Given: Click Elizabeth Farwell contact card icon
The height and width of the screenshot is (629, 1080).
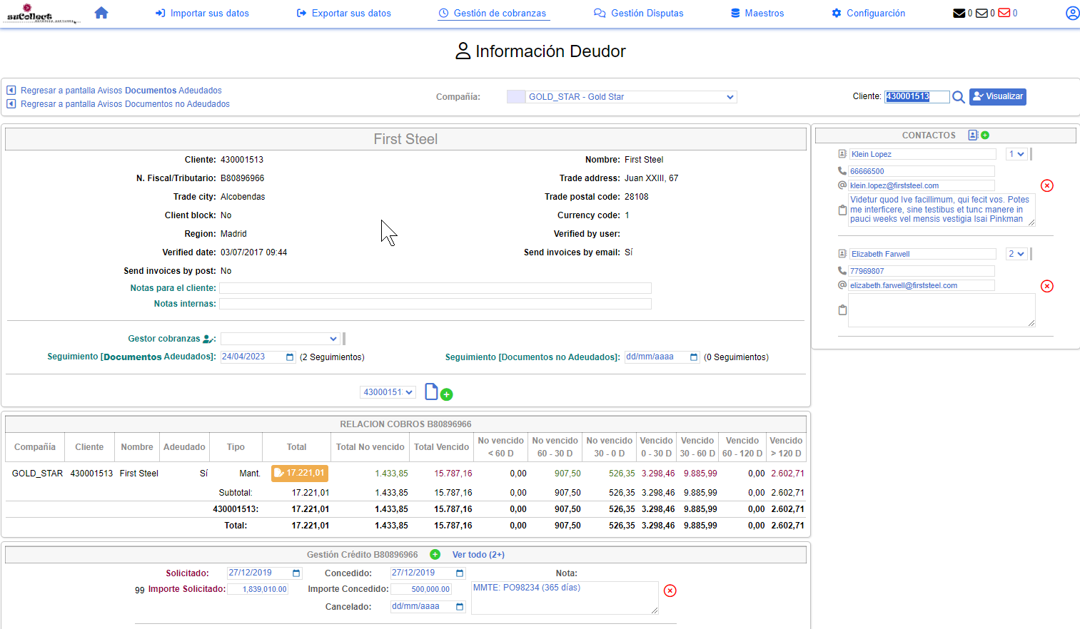Looking at the screenshot, I should coord(842,254).
